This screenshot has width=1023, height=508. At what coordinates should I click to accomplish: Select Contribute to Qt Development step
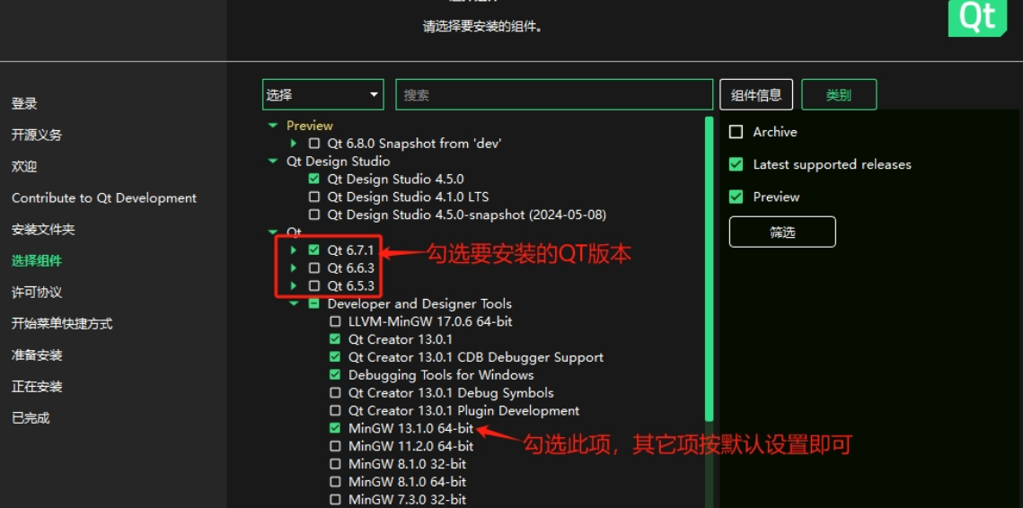103,197
